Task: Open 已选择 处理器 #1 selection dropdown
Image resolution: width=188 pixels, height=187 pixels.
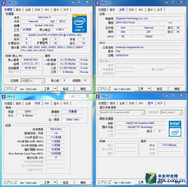Action: tap(33, 81)
